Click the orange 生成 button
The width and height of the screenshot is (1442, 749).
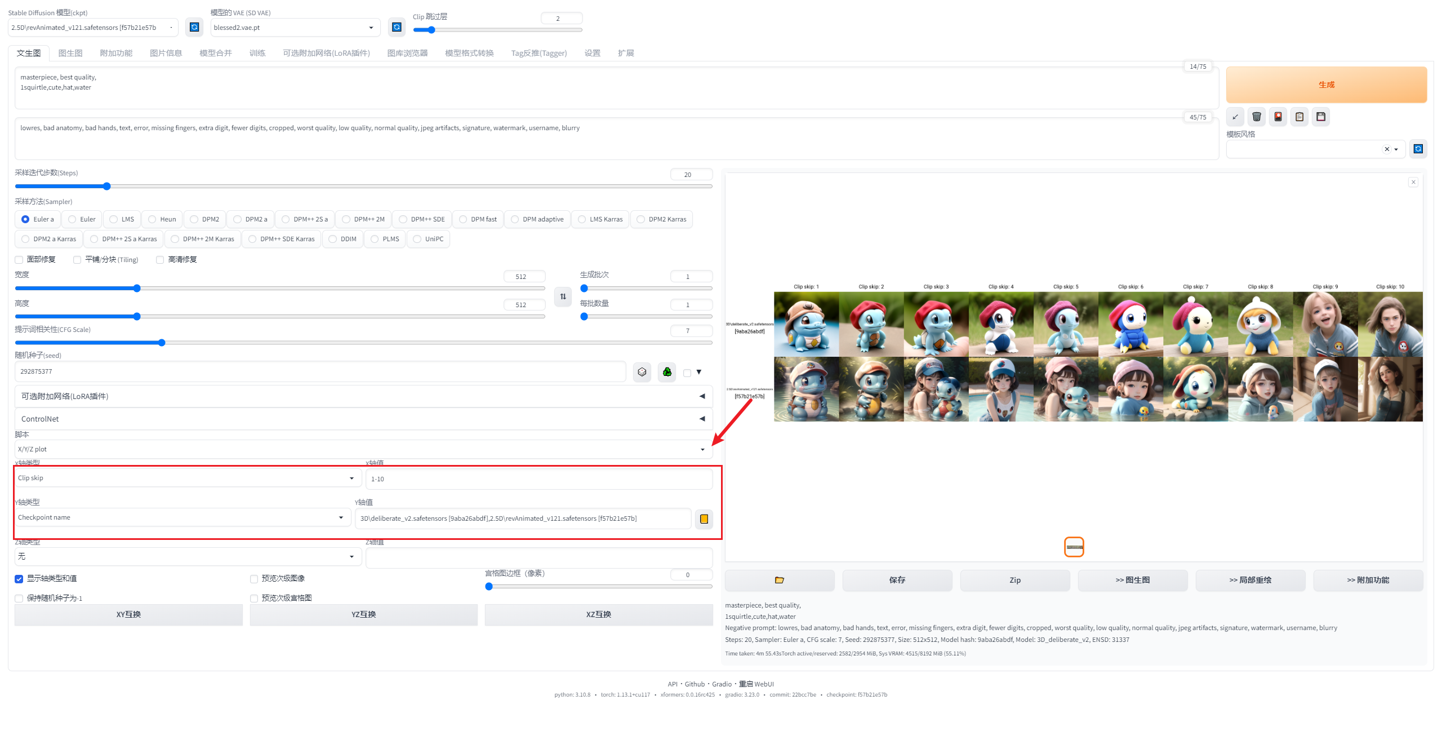click(x=1326, y=85)
